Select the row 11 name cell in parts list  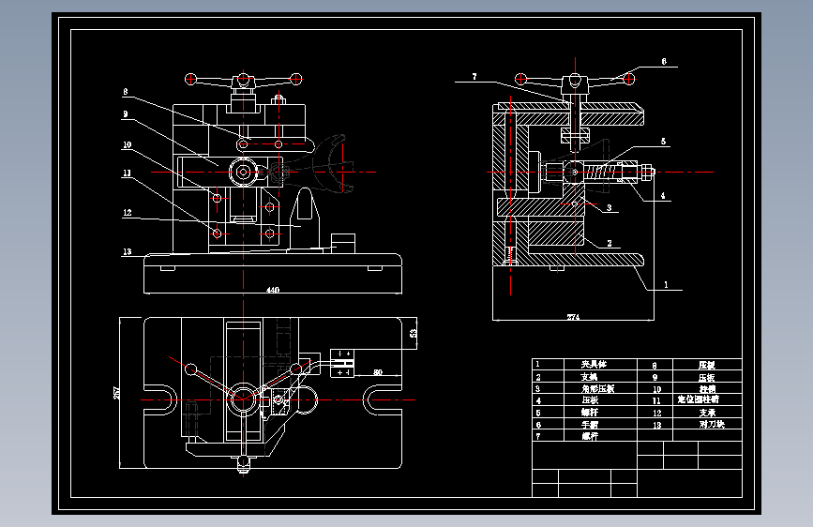point(699,399)
